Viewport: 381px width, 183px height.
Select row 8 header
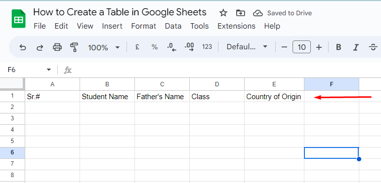click(12, 176)
